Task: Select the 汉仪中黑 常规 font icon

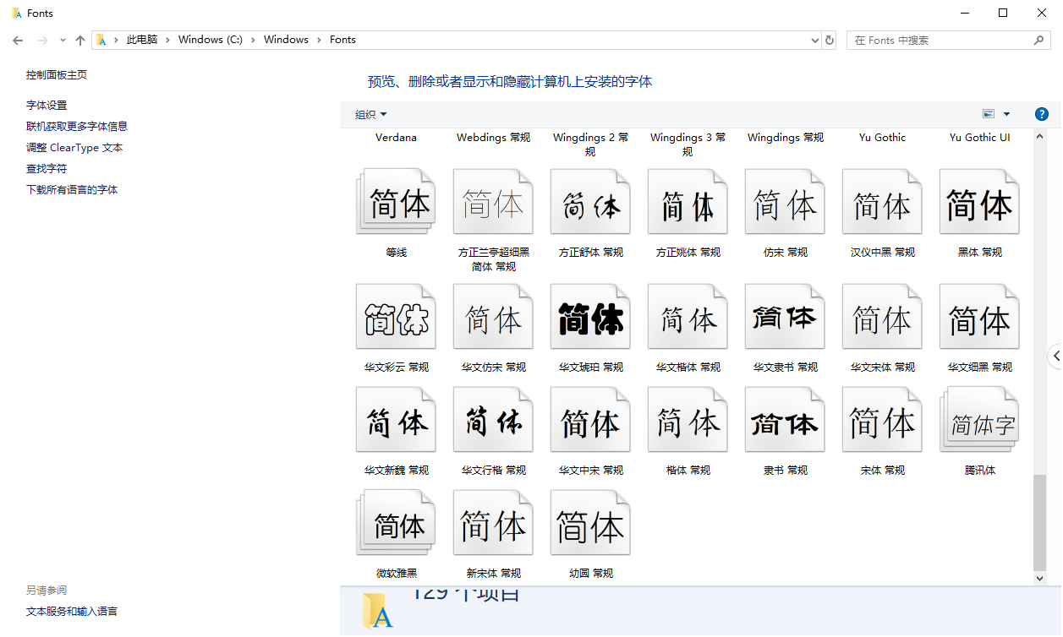Action: pyautogui.click(x=882, y=202)
